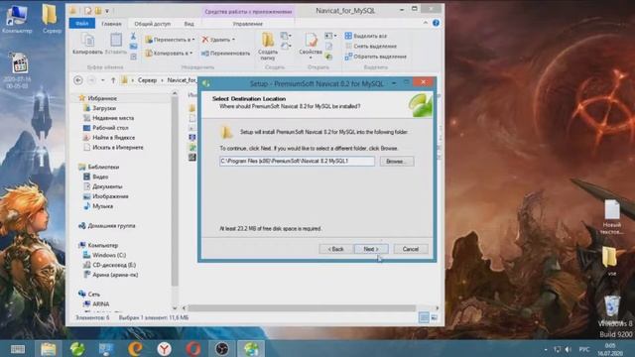
Task: Switch Explorer to details view icon
Action: pyautogui.click(x=424, y=317)
